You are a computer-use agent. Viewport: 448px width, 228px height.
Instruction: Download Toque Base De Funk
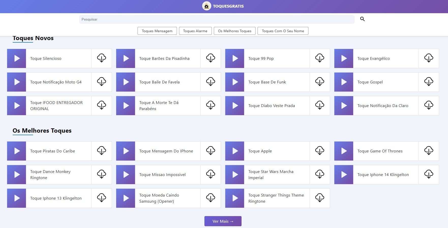(320, 82)
